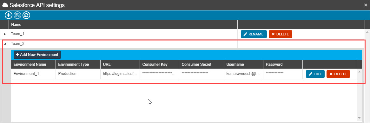Click the Environment Name column header
370x123 pixels.
33,64
